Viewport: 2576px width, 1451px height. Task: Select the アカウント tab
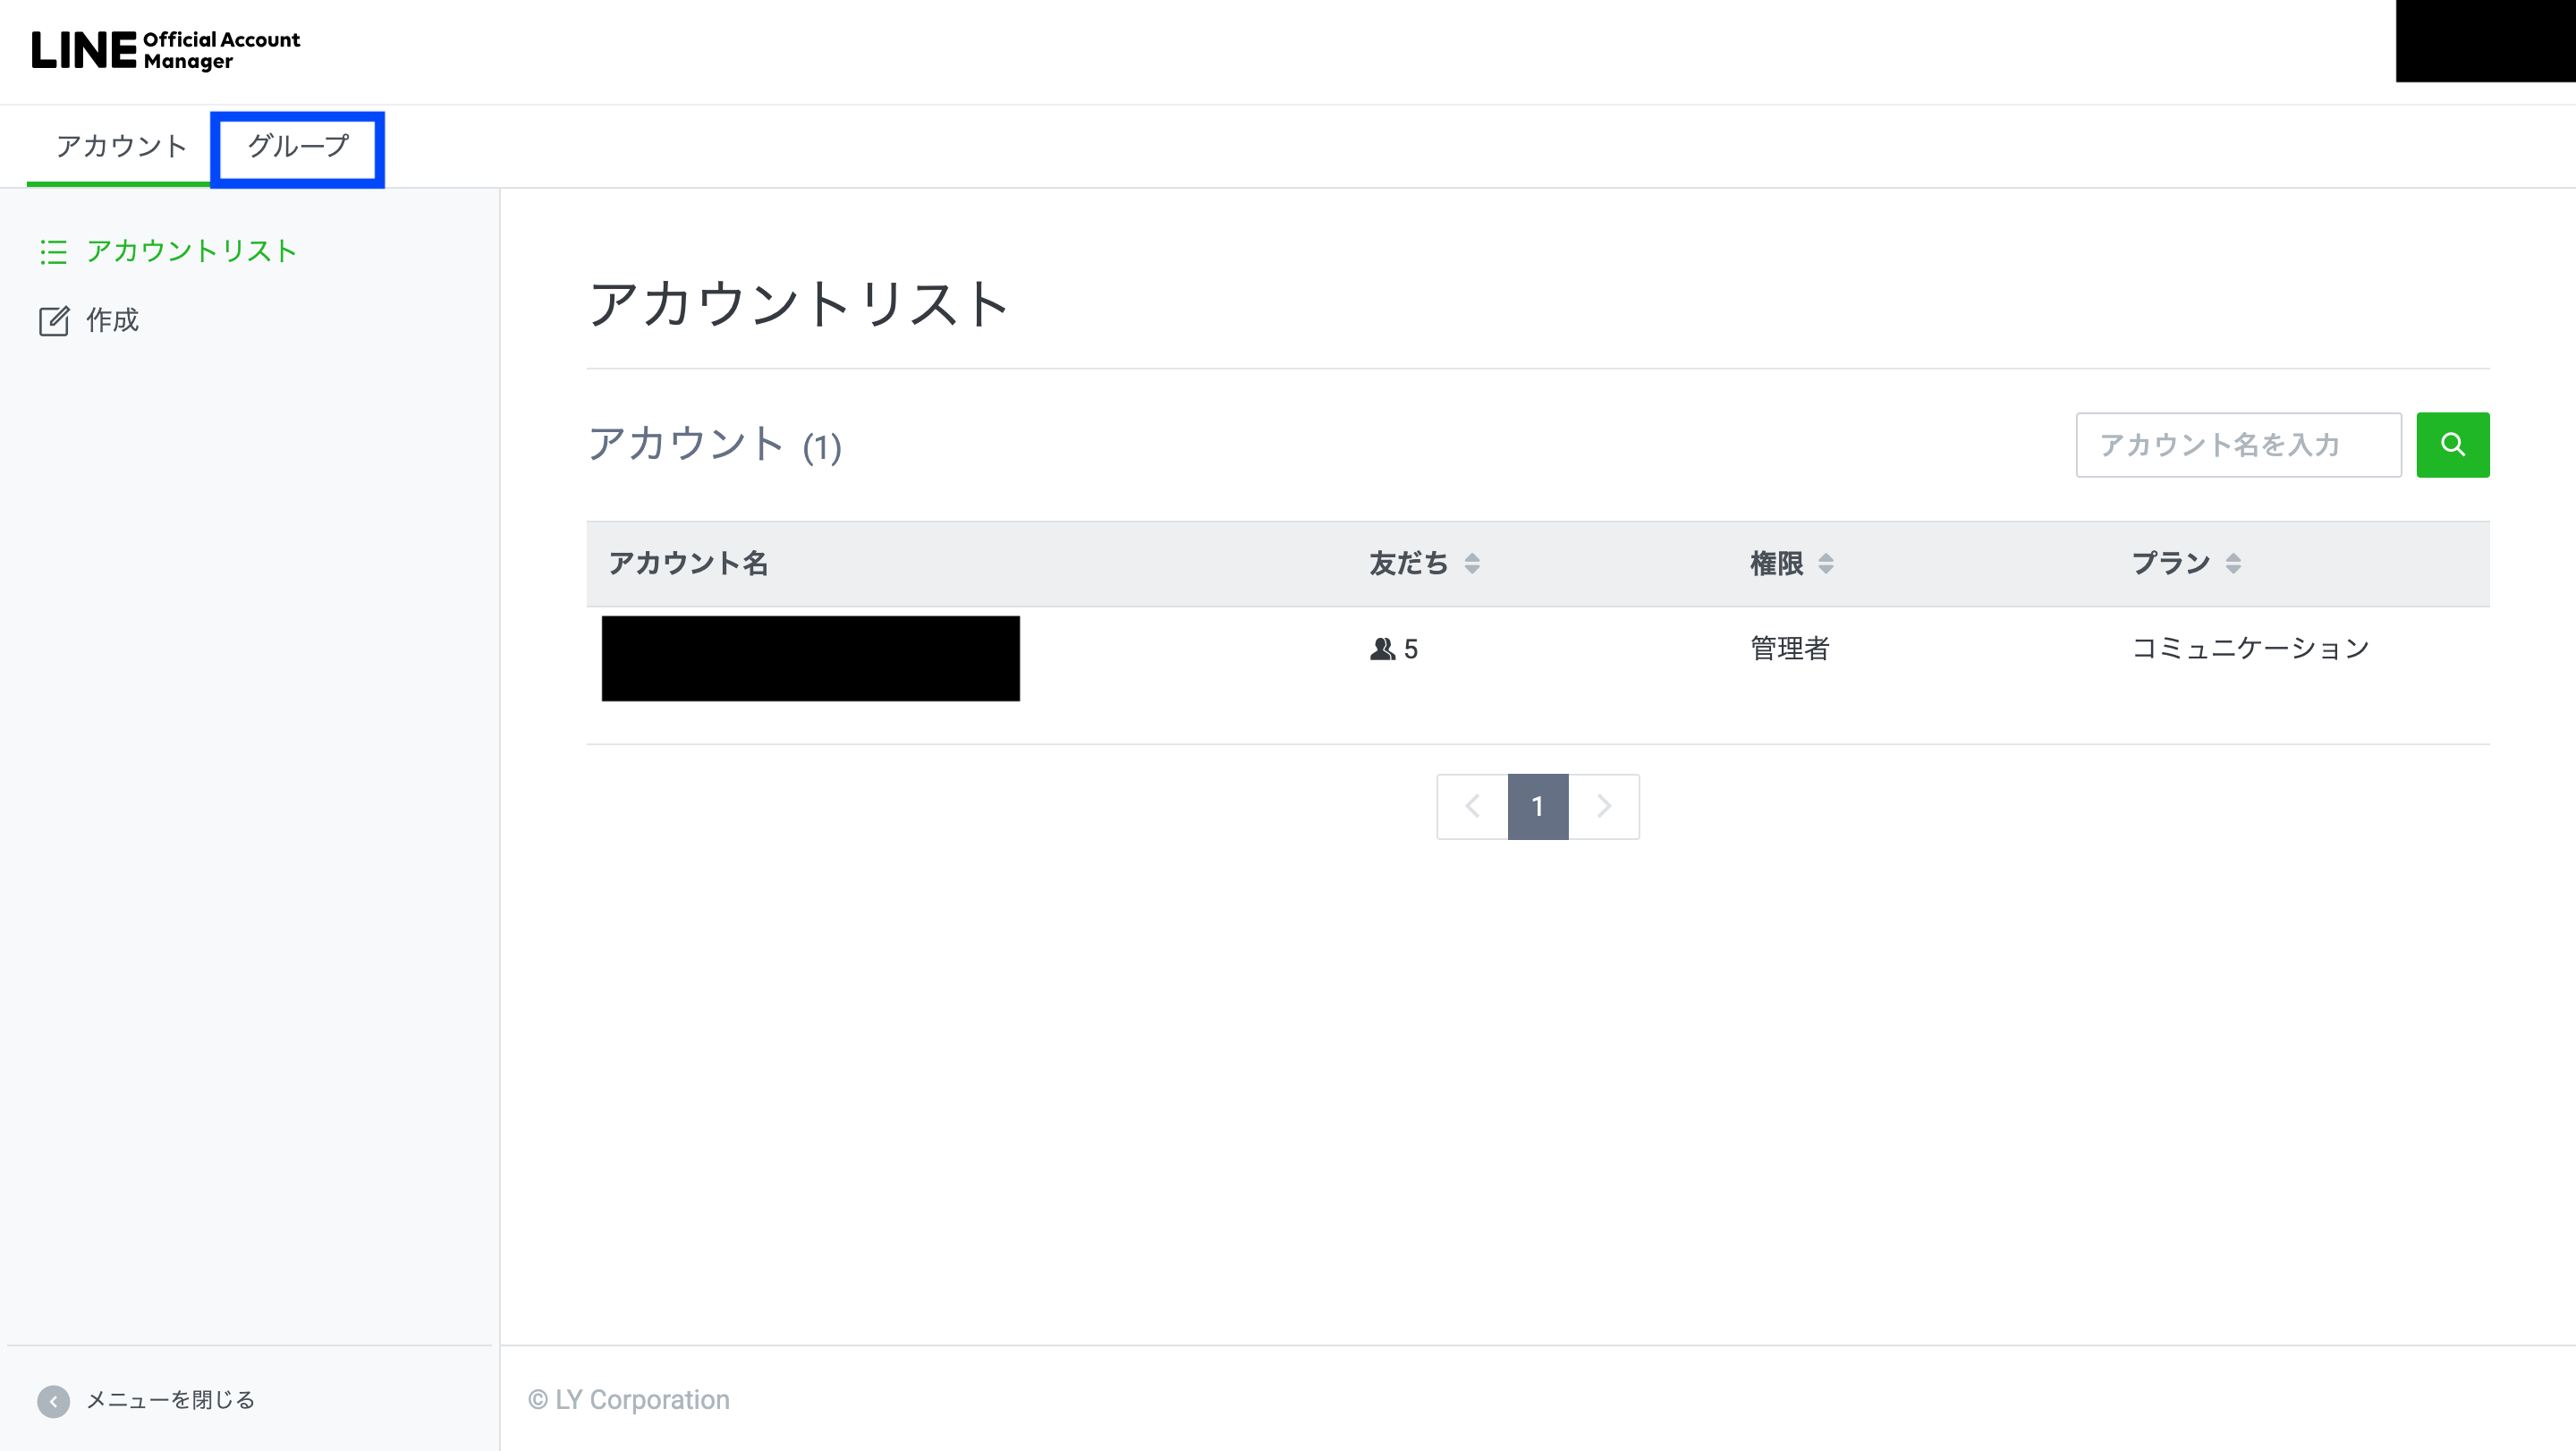121,147
